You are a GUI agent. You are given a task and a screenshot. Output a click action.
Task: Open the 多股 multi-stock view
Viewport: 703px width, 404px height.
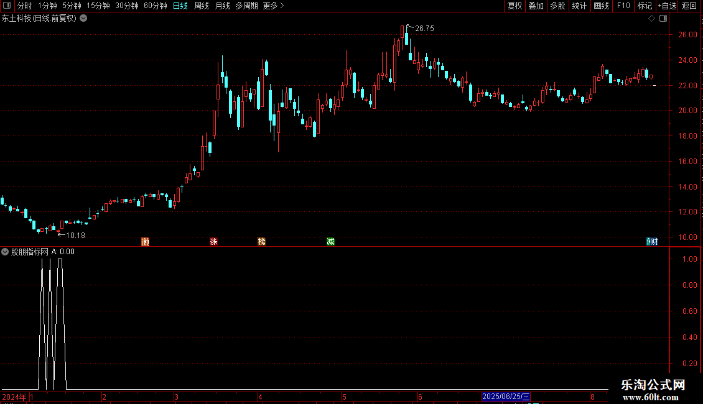558,6
